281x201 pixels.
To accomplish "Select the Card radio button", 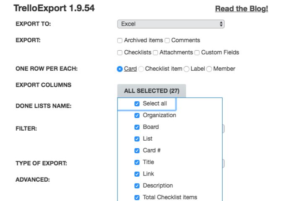I will coord(120,69).
